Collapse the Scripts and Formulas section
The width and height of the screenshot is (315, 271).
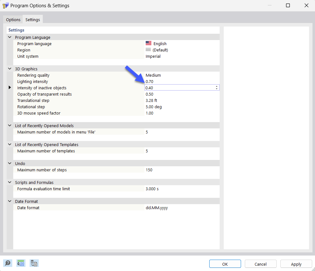pyautogui.click(x=9, y=182)
